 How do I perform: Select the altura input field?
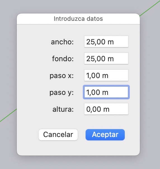106,109
